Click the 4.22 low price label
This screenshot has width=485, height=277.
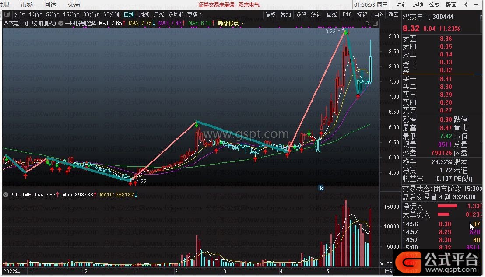click(141, 182)
